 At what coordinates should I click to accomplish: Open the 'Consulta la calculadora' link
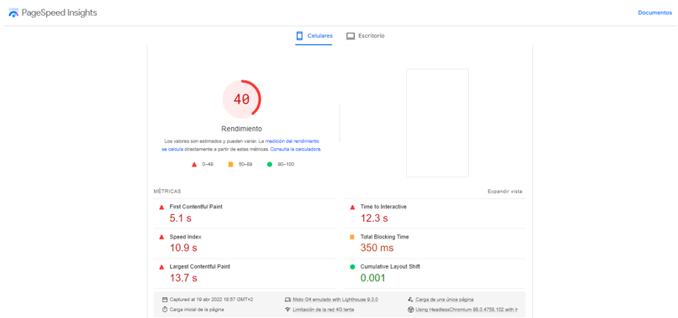pyautogui.click(x=295, y=149)
